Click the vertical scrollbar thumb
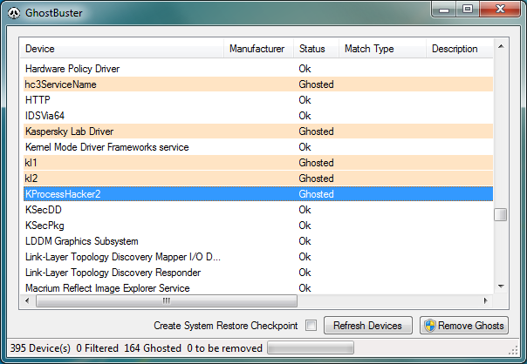527x364 pixels. click(x=500, y=215)
